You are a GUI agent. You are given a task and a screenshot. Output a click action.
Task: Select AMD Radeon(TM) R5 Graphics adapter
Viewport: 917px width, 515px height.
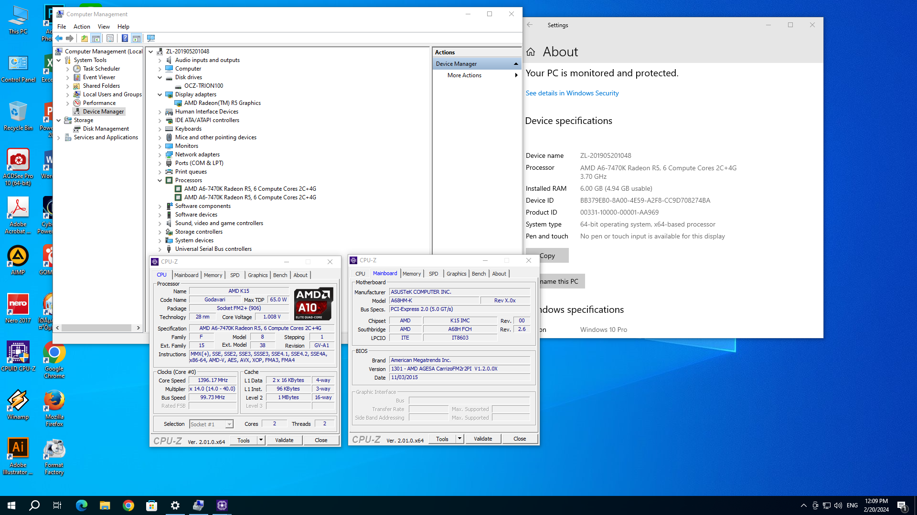pyautogui.click(x=223, y=103)
